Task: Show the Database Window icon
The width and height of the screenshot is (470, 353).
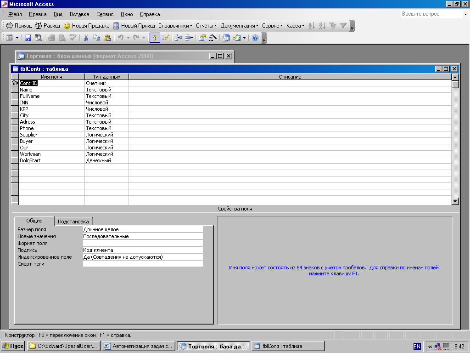Action: point(226,38)
